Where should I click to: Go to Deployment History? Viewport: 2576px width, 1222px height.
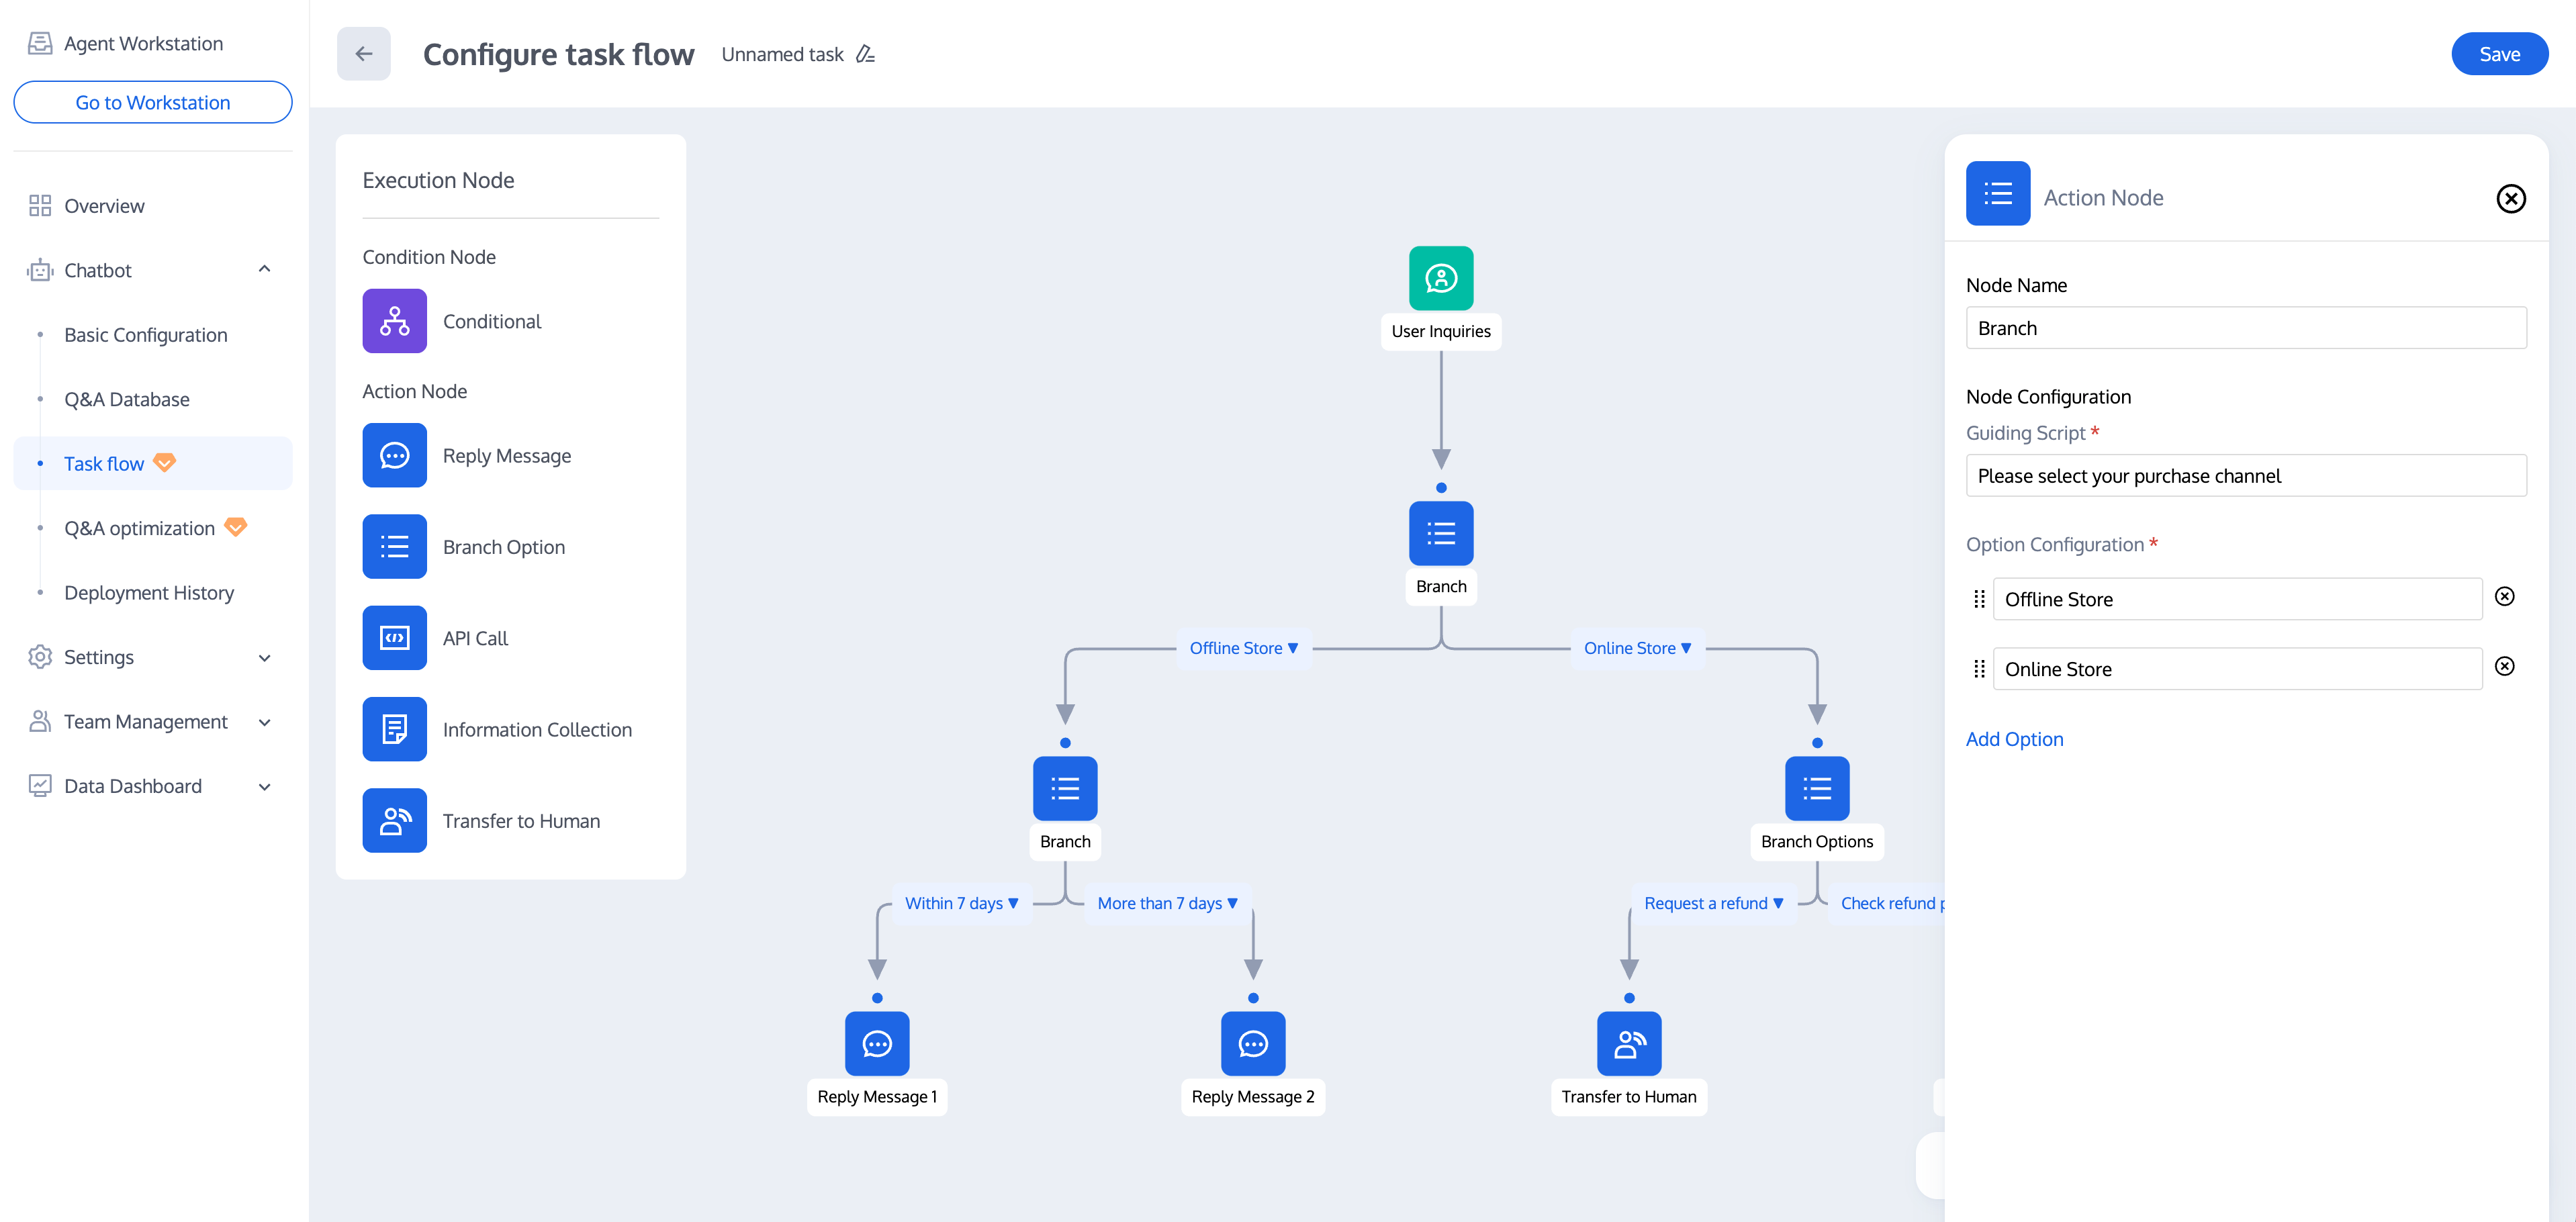point(148,593)
